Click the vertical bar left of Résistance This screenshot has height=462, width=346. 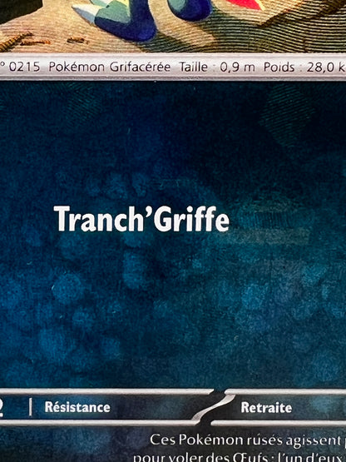(30, 407)
